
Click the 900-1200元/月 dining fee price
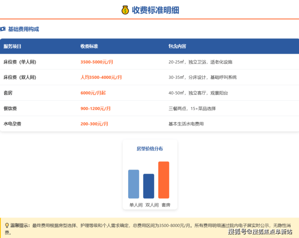95,108
